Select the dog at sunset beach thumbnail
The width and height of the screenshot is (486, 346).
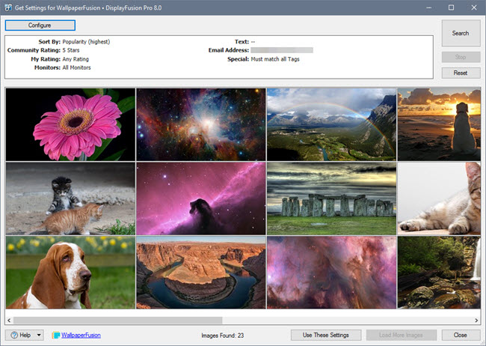(x=439, y=124)
